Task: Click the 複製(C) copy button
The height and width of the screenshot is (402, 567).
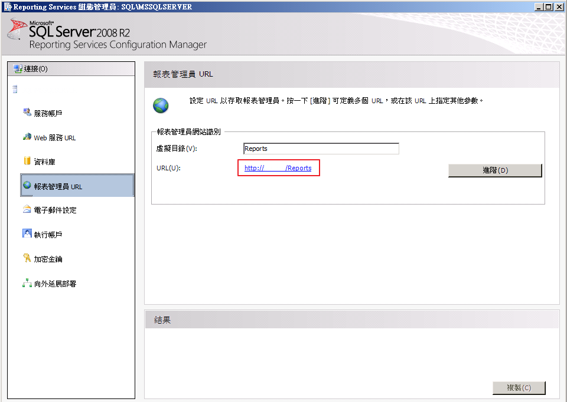Action: pyautogui.click(x=519, y=388)
